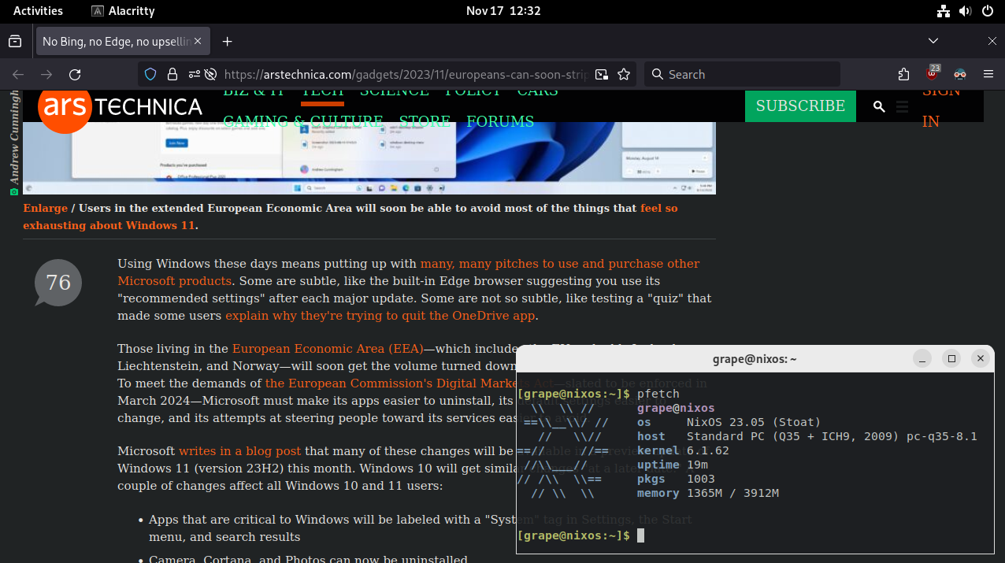Open the tracking protection shield icon
This screenshot has width=1005, height=563.
(x=150, y=74)
